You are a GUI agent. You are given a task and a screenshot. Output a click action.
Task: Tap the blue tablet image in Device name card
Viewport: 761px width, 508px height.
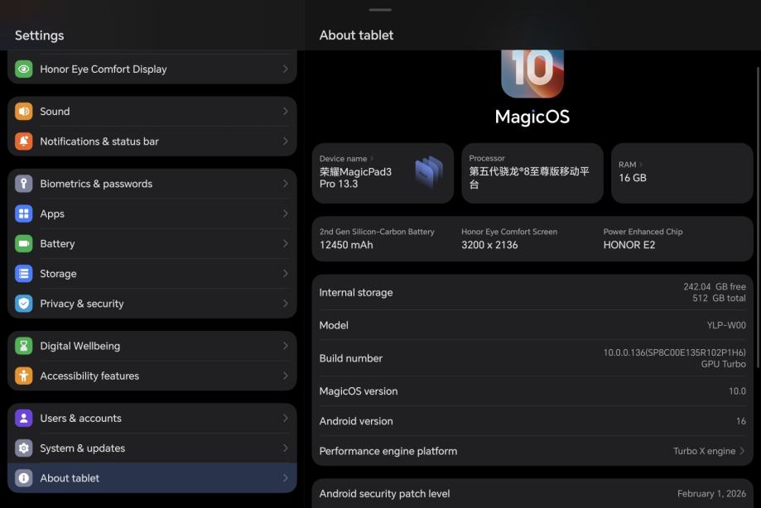[429, 172]
